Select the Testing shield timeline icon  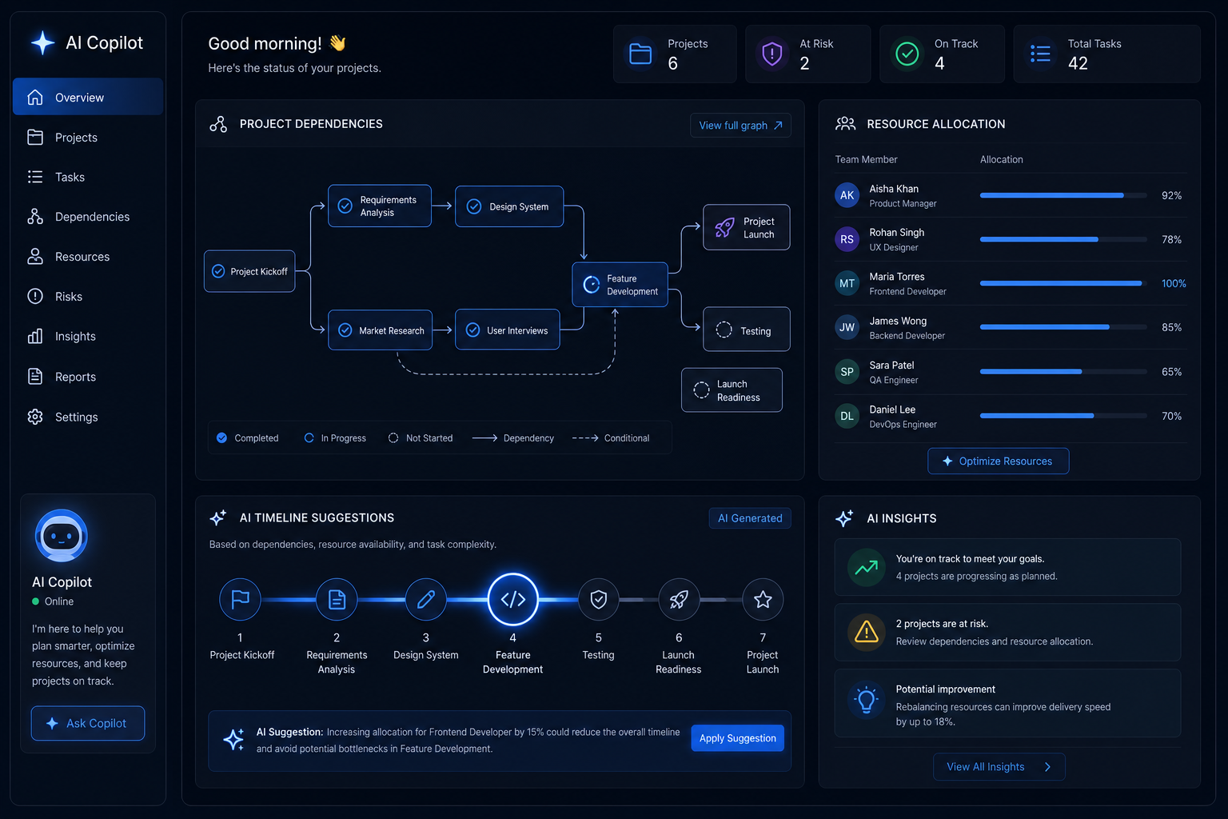598,599
